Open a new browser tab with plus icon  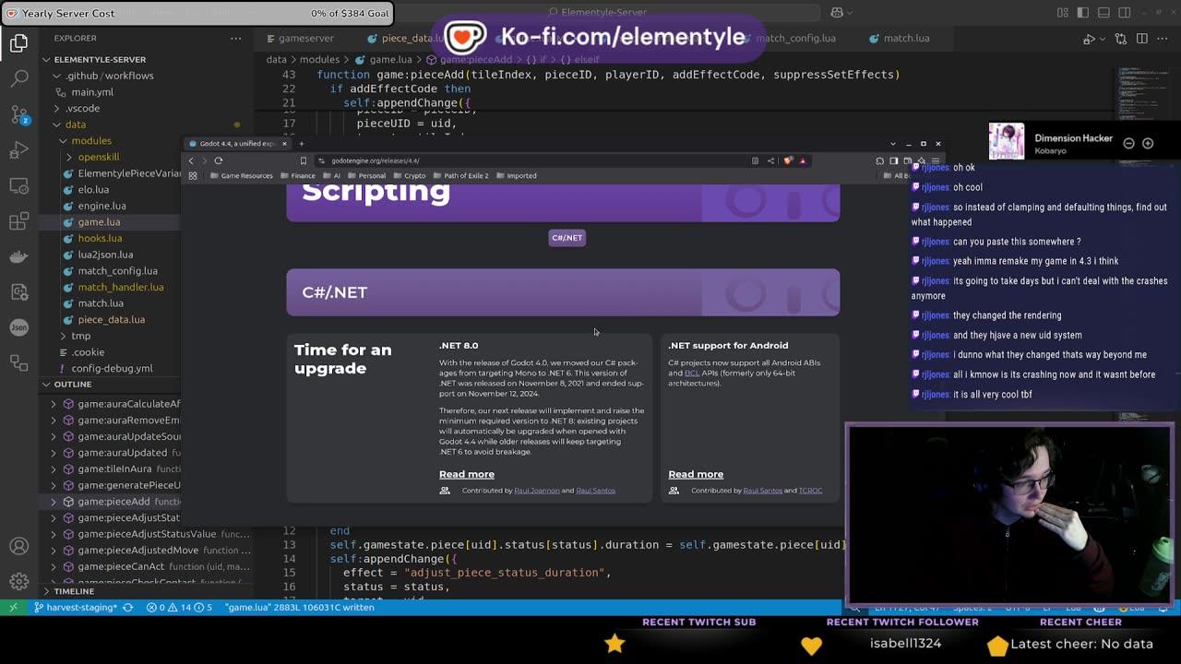pos(301,144)
